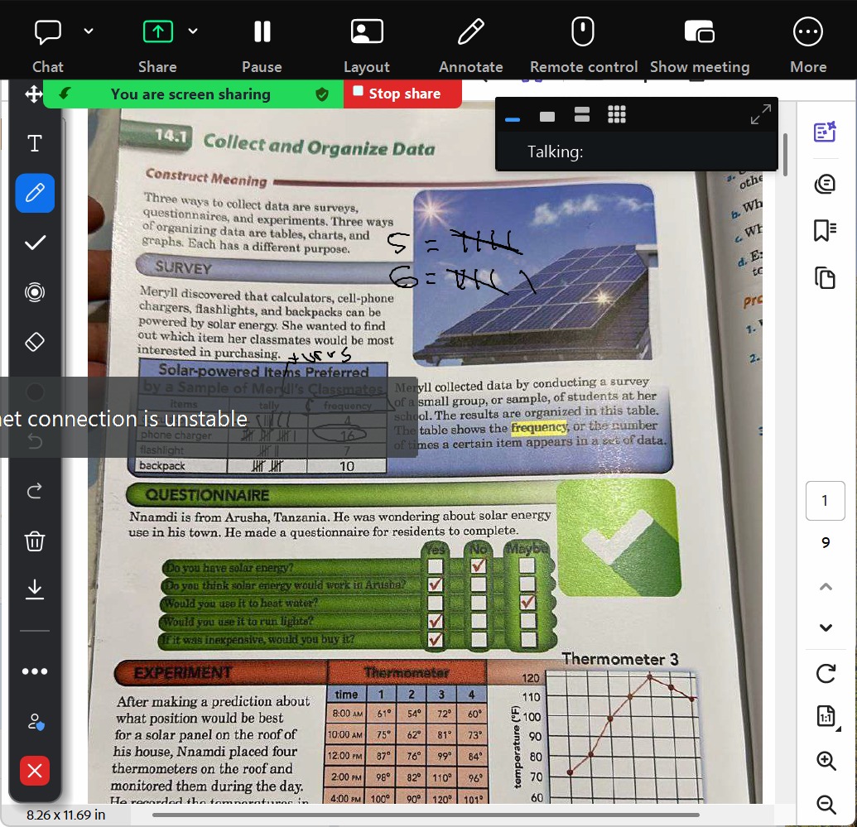
Task: Save annotations with download icon
Action: point(35,589)
